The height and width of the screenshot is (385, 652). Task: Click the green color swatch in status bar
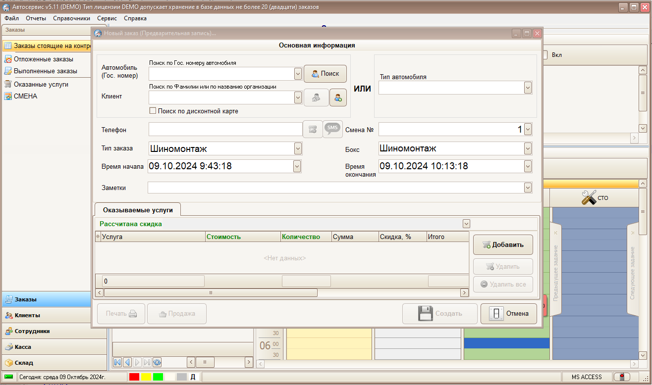(x=158, y=377)
